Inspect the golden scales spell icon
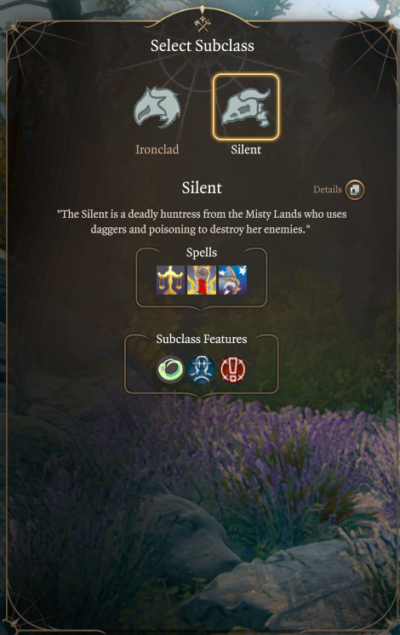The height and width of the screenshot is (635, 400). (x=170, y=280)
